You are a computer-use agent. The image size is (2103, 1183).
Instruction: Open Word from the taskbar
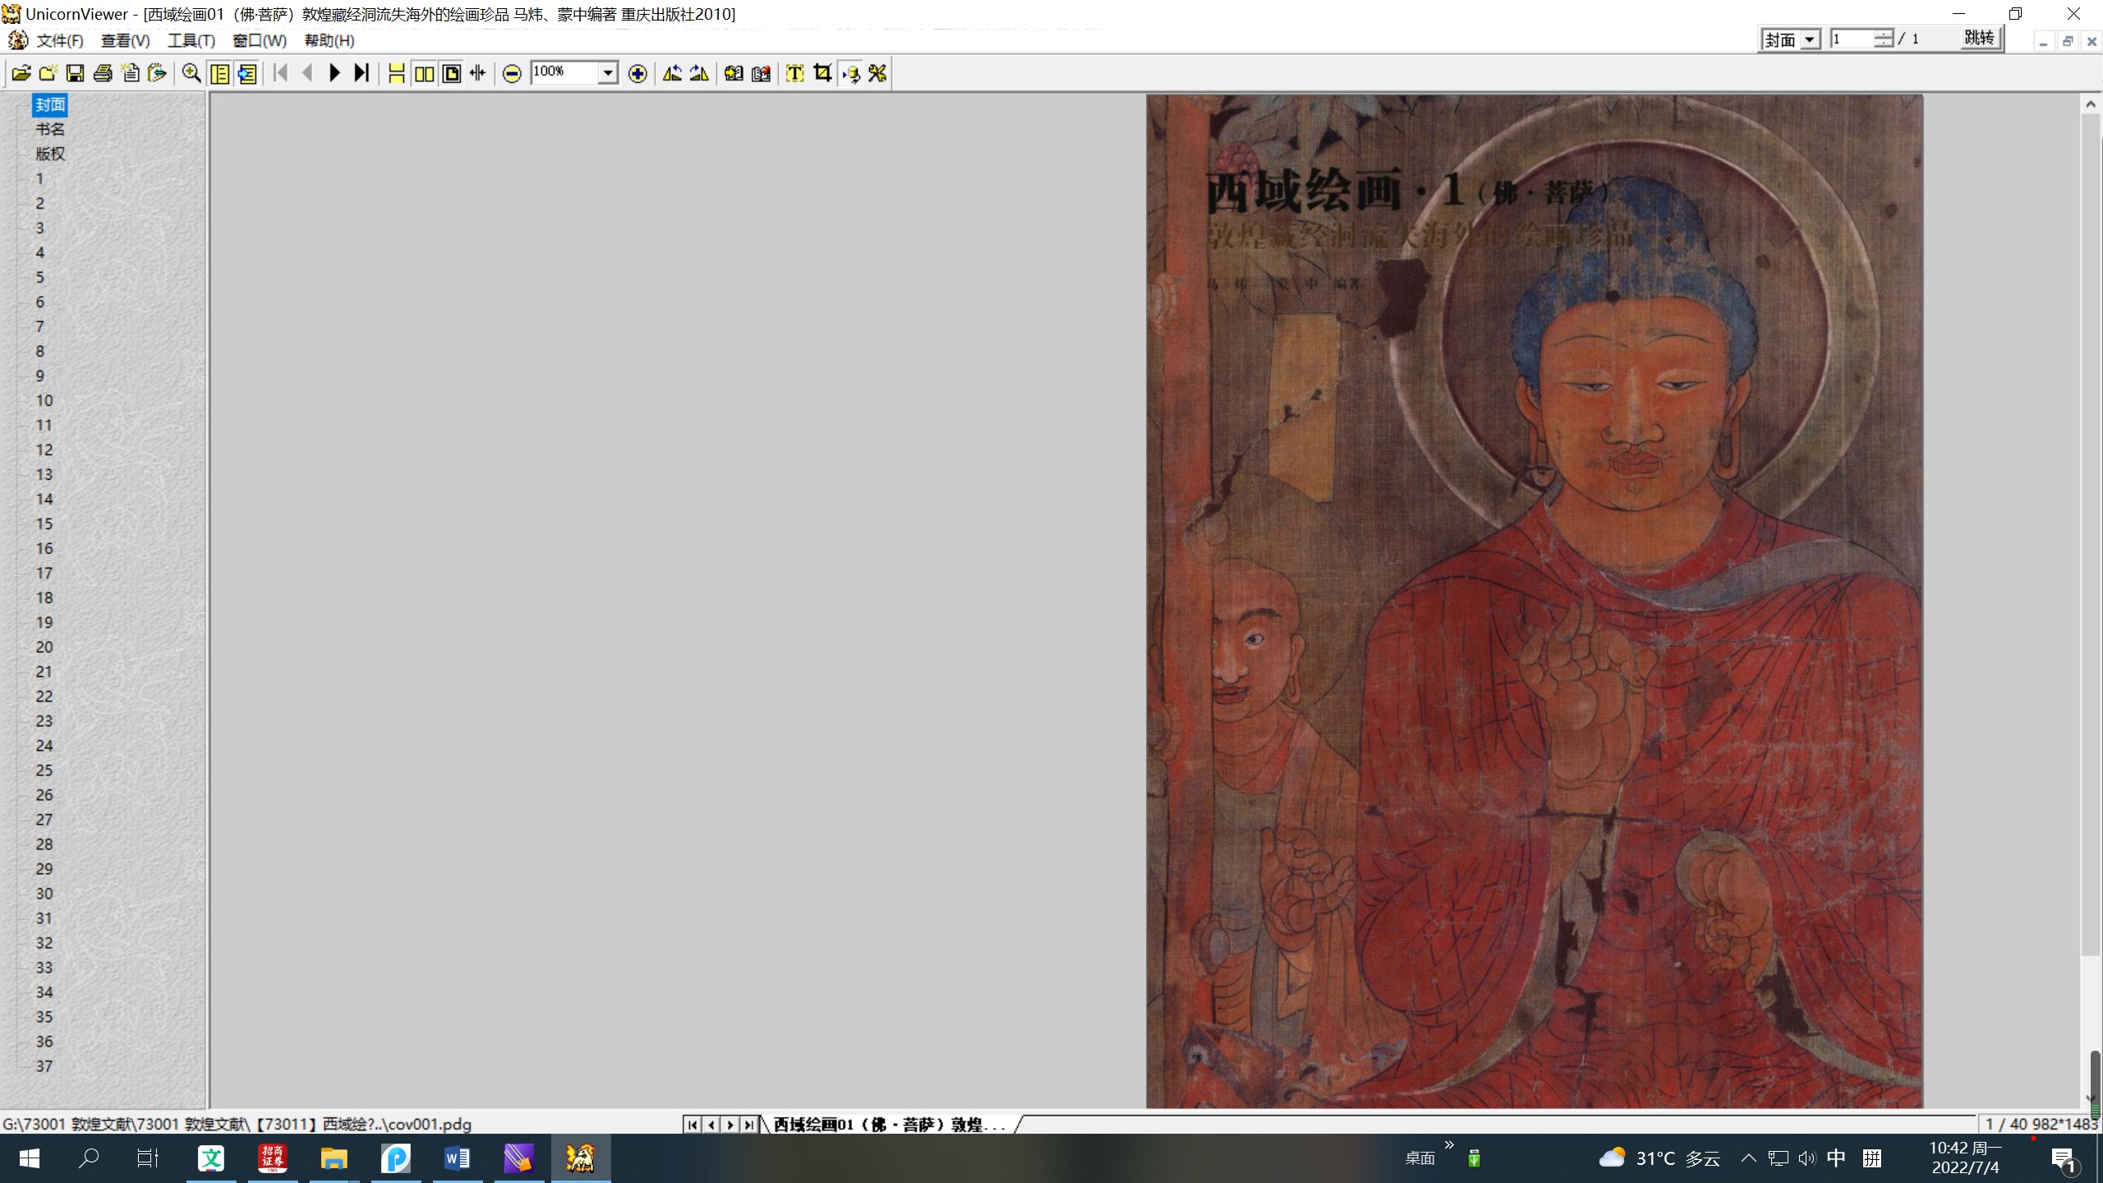click(458, 1158)
